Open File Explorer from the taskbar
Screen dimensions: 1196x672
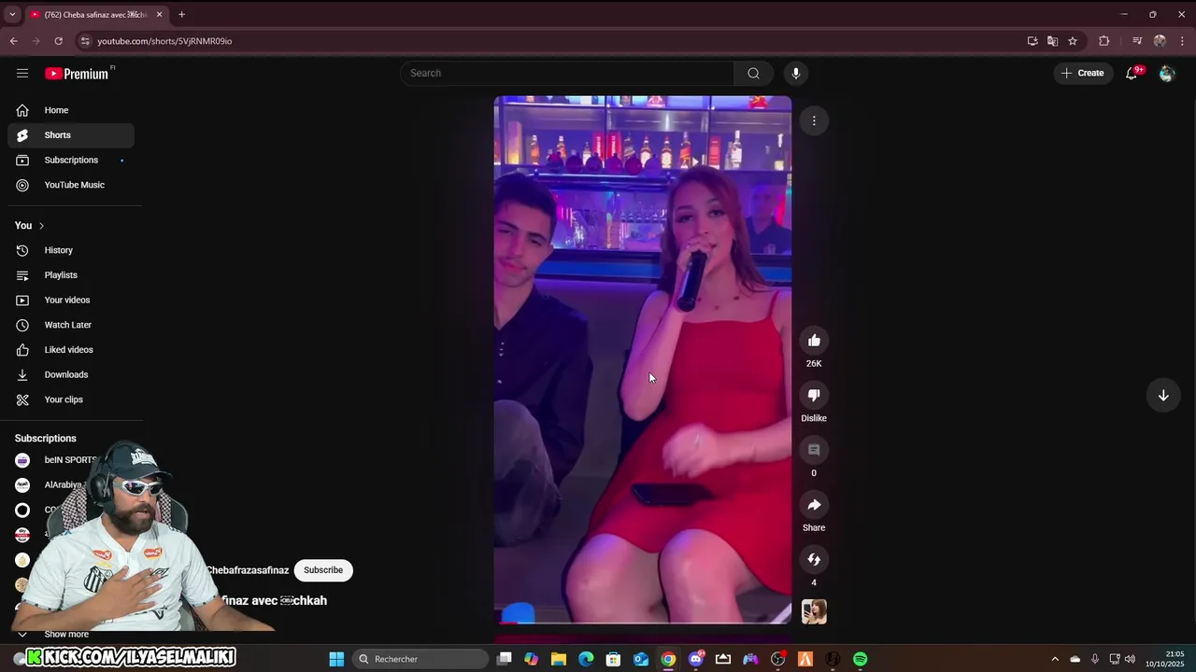(x=559, y=659)
